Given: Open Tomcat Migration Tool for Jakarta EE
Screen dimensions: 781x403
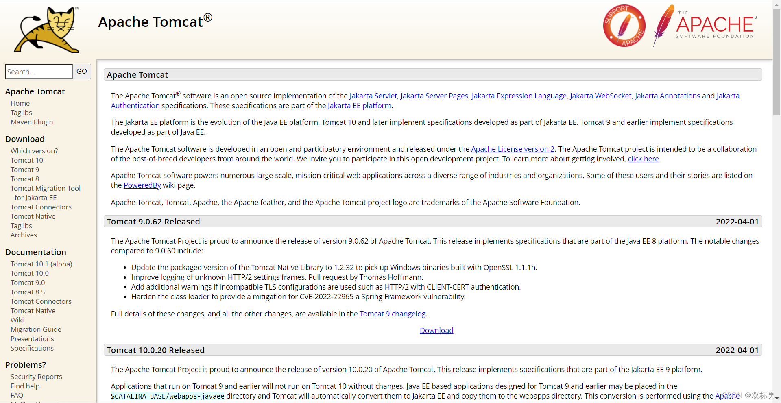Looking at the screenshot, I should coord(46,193).
